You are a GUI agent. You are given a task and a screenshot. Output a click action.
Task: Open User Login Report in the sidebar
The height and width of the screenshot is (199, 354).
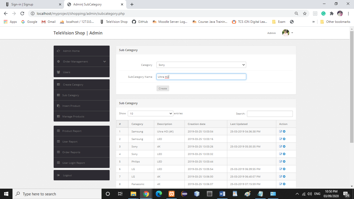[x=82, y=163]
